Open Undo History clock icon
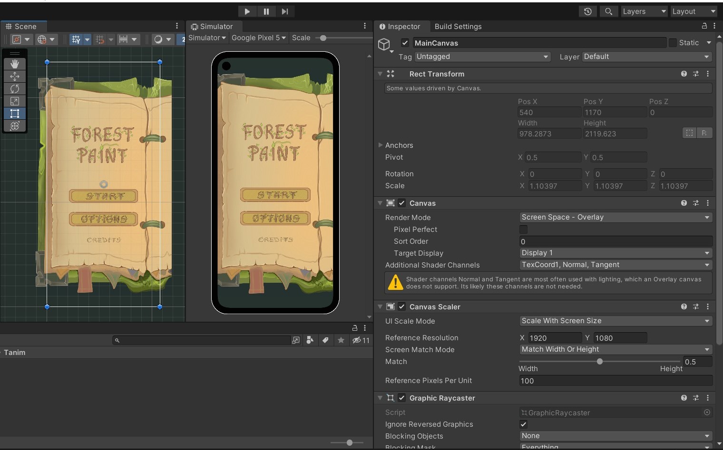Image resolution: width=723 pixels, height=450 pixels. point(588,11)
